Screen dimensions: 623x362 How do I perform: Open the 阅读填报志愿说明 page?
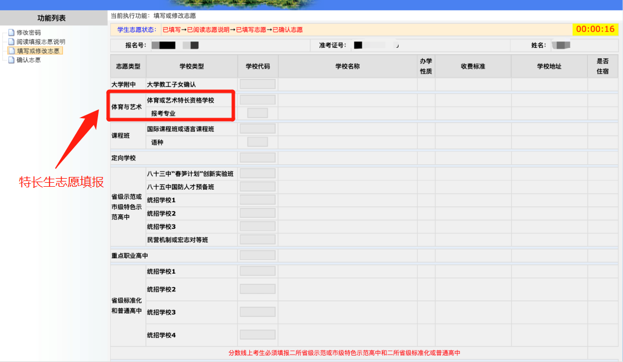[41, 42]
